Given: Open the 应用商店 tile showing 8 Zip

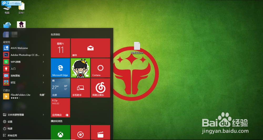Looking at the screenshot, I should [60, 108].
